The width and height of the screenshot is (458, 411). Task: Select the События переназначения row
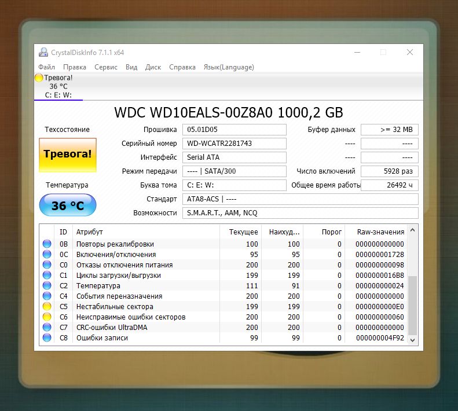tap(223, 296)
